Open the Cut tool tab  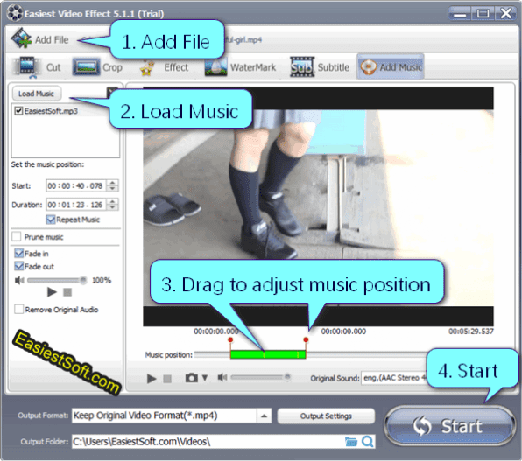click(x=38, y=67)
